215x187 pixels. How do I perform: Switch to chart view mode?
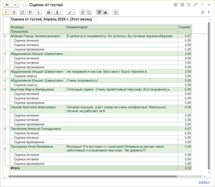coord(105,12)
